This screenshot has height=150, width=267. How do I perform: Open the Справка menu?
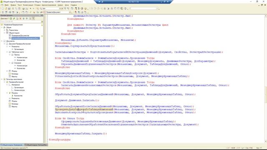coord(73,5)
